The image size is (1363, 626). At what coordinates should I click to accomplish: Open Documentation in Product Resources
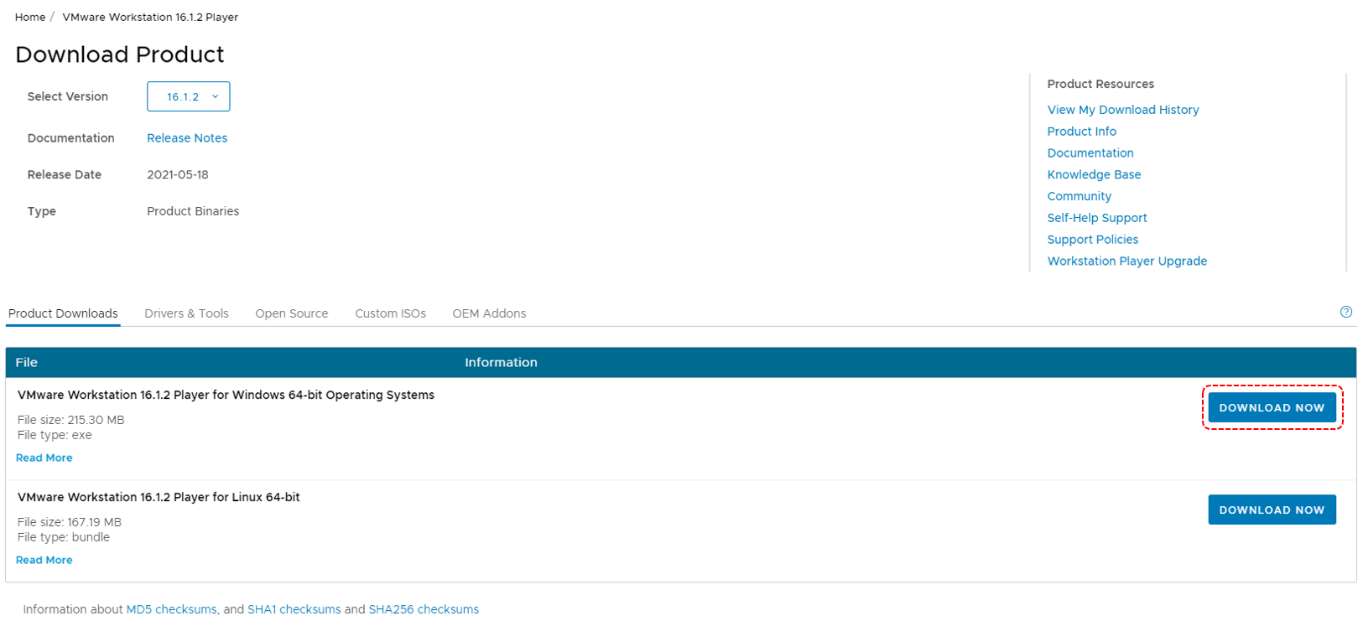(x=1090, y=153)
